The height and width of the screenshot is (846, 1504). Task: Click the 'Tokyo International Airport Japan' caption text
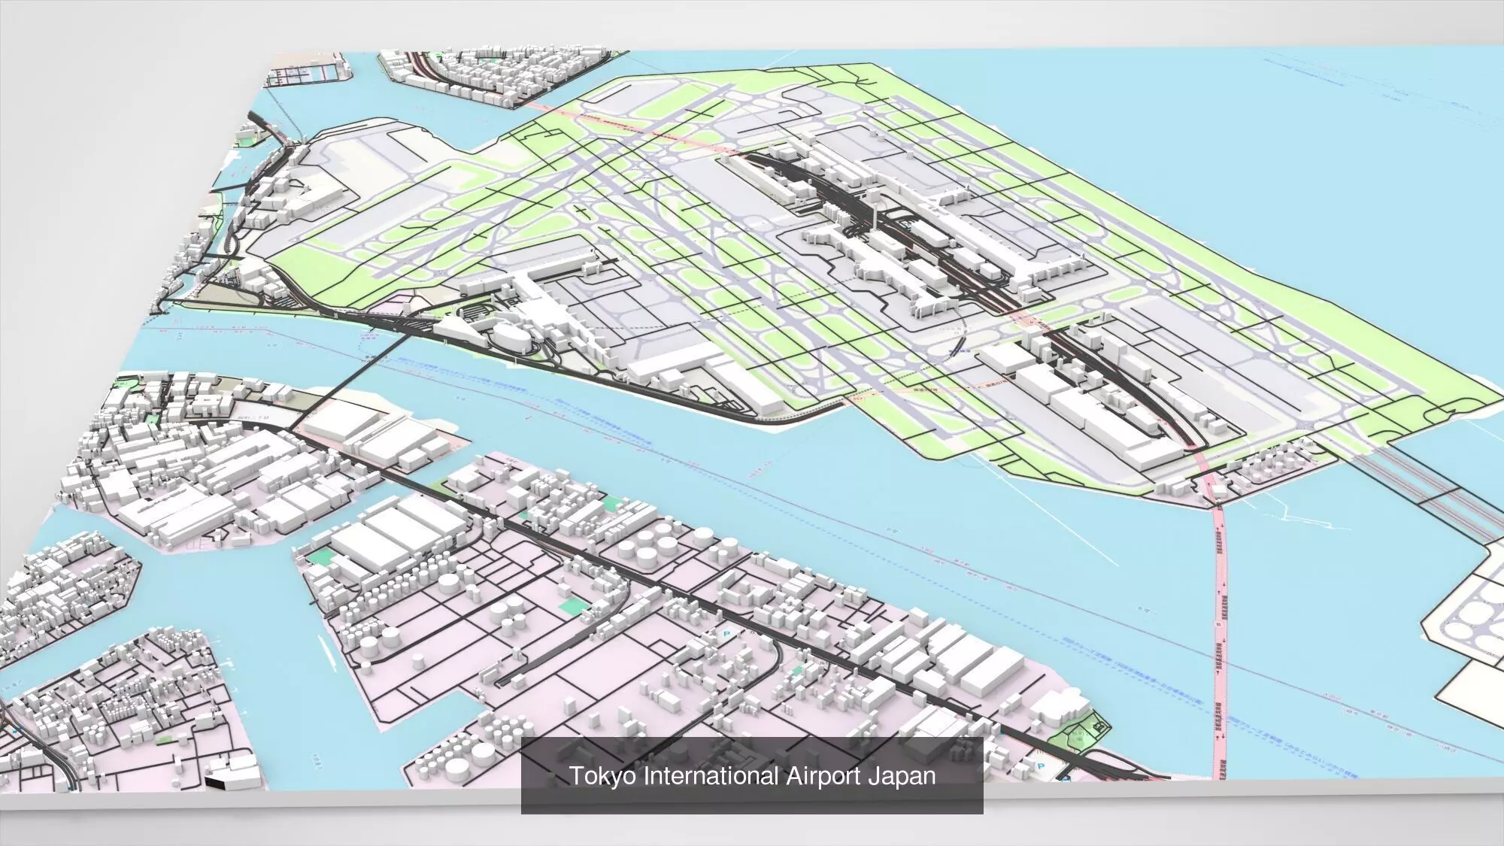(x=752, y=775)
